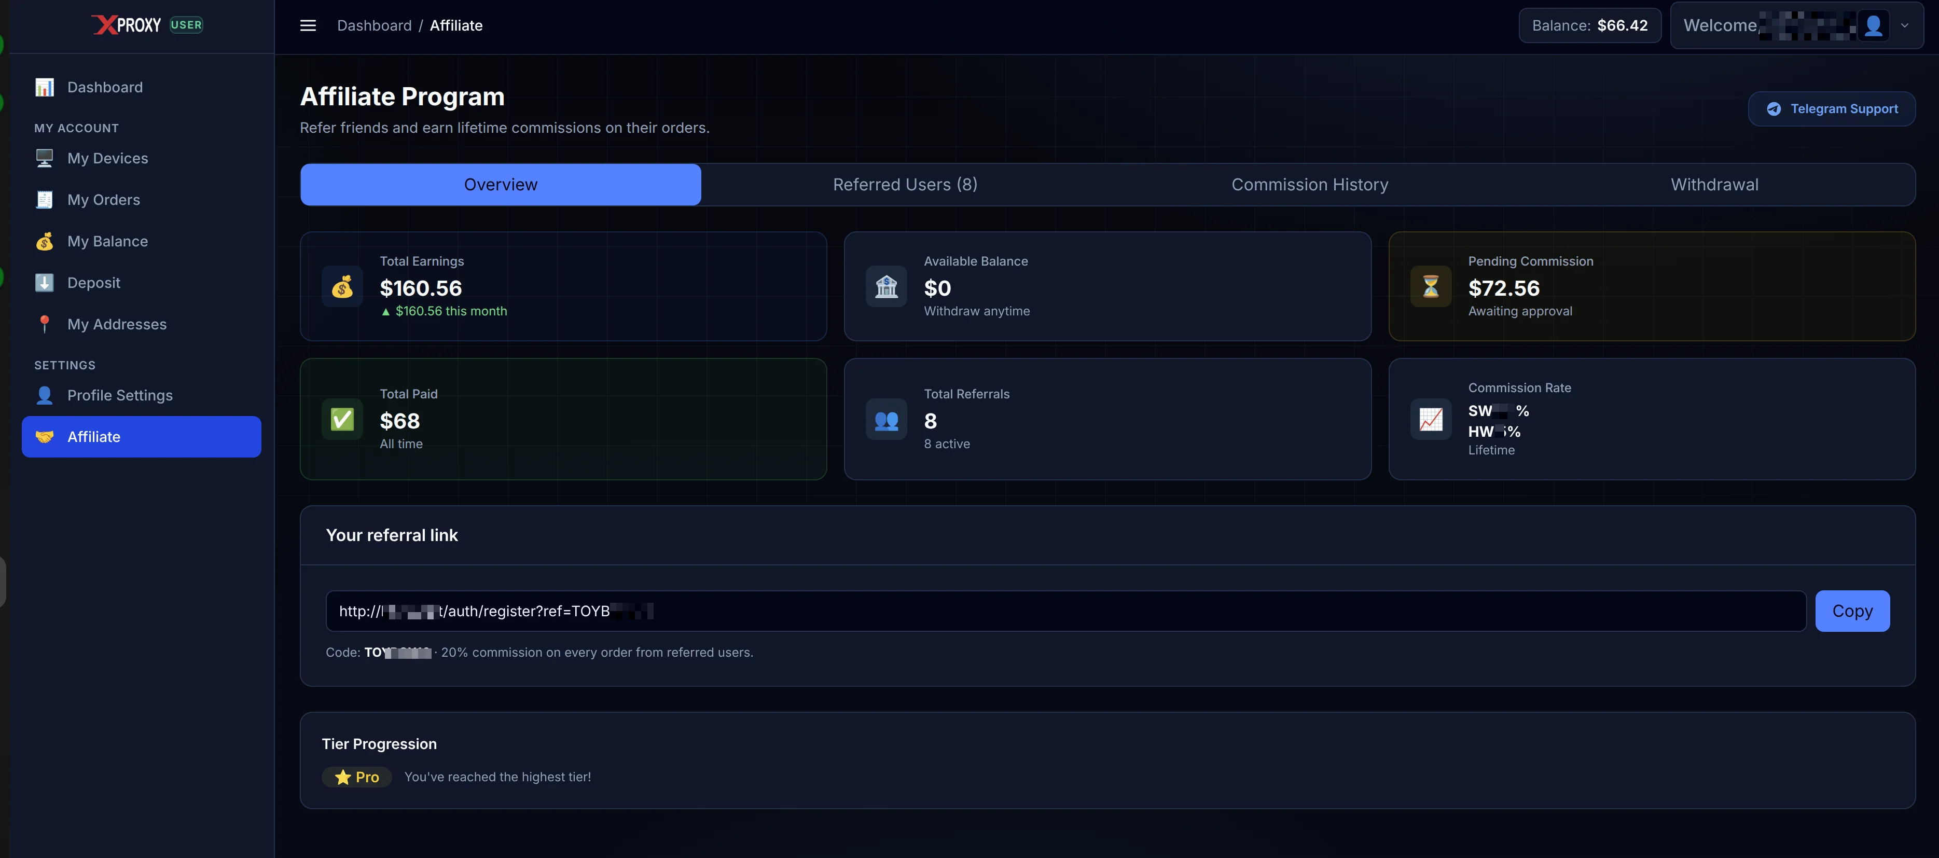Open the user avatar icon
Image resolution: width=1939 pixels, height=858 pixels.
[1874, 25]
